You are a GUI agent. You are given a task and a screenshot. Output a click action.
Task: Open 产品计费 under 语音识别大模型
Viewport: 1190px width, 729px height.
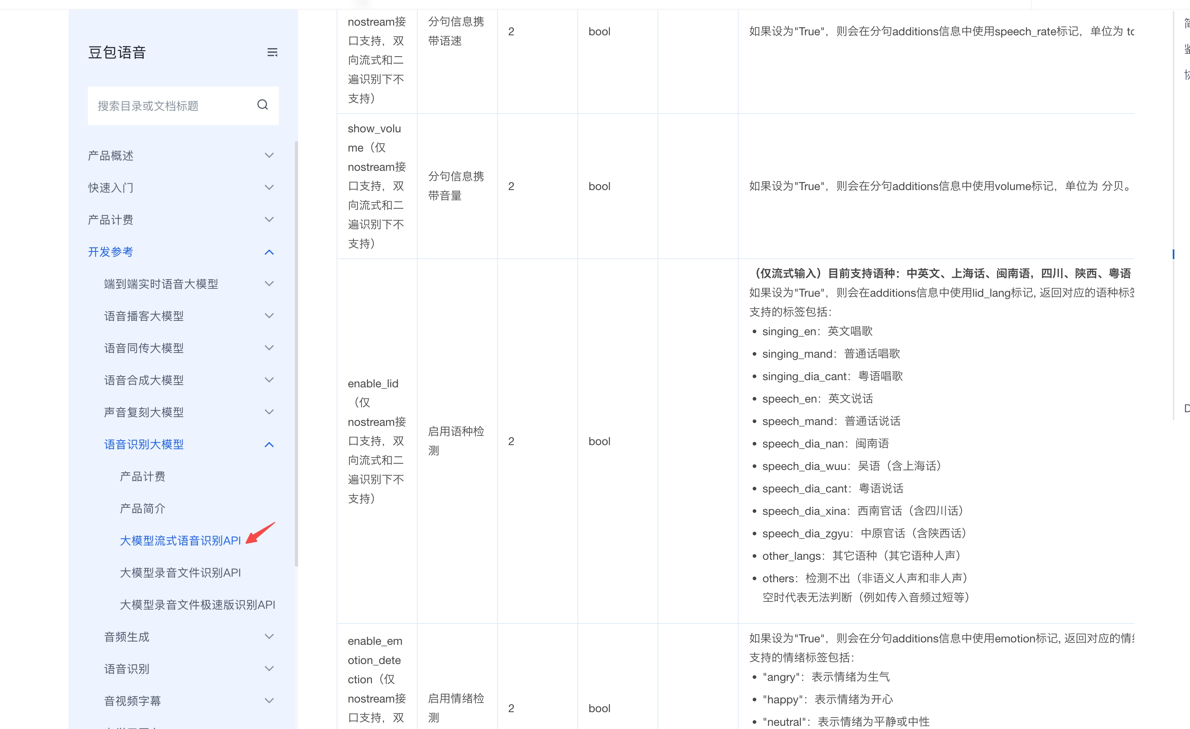point(142,476)
